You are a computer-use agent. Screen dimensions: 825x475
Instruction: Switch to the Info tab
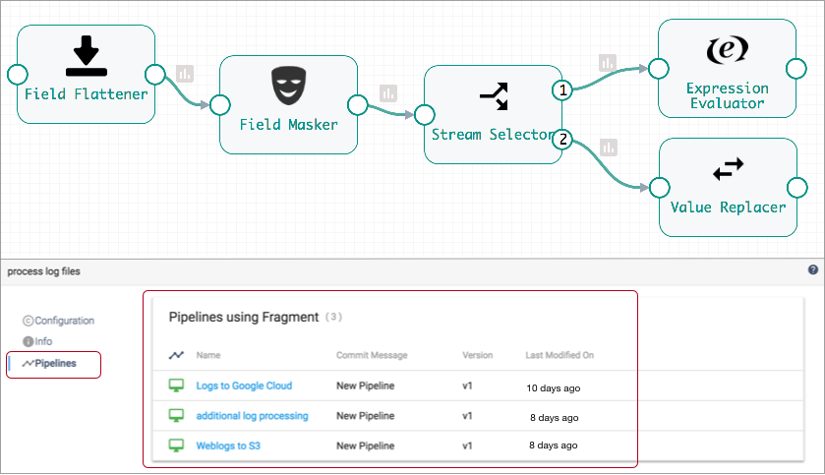tap(37, 341)
